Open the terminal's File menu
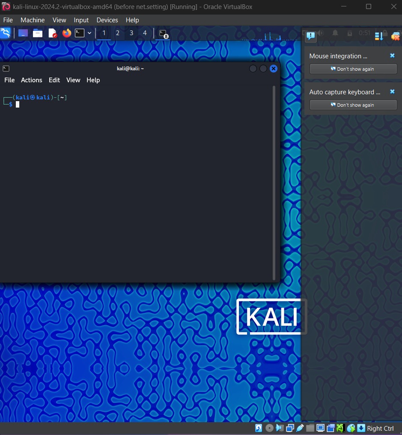The width and height of the screenshot is (402, 435). pyautogui.click(x=9, y=80)
